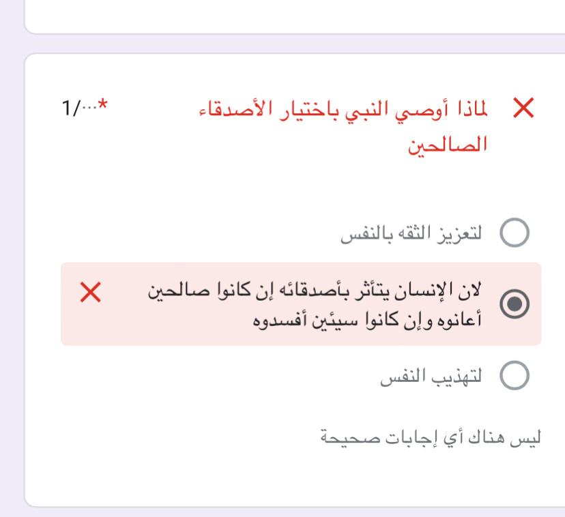Choose the لتهذيب النفس radio button
This screenshot has width=565, height=517.
(x=515, y=376)
